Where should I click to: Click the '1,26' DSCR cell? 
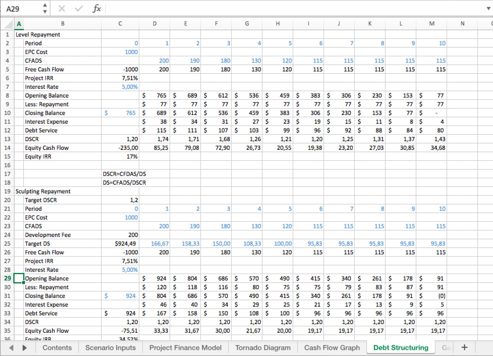pos(247,139)
